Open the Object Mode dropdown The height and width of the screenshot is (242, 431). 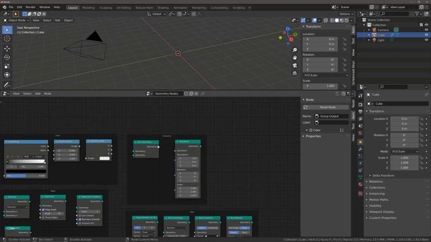(16, 20)
